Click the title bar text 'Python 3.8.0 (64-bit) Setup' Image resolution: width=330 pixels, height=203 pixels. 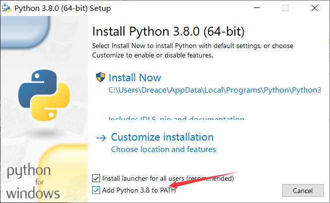(x=63, y=8)
